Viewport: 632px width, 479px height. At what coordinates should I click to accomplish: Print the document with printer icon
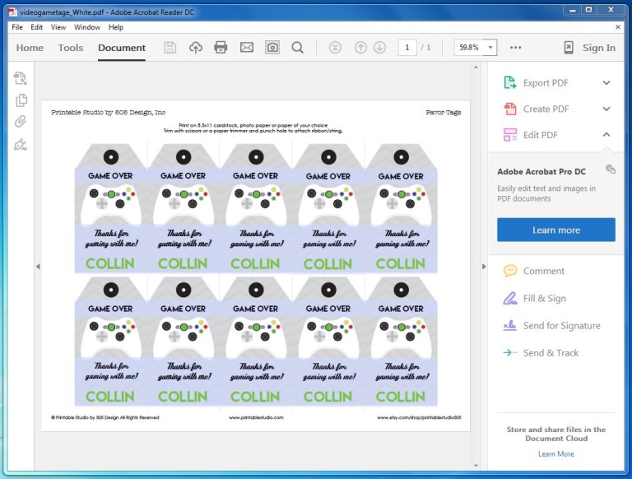[221, 48]
